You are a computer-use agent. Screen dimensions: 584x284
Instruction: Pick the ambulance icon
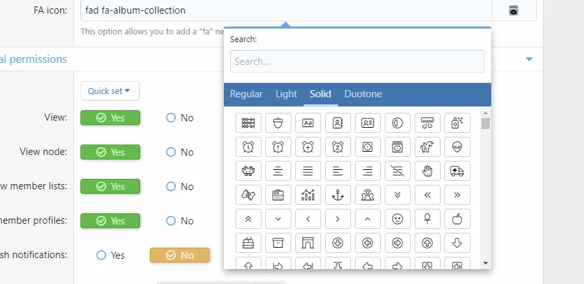[457, 171]
